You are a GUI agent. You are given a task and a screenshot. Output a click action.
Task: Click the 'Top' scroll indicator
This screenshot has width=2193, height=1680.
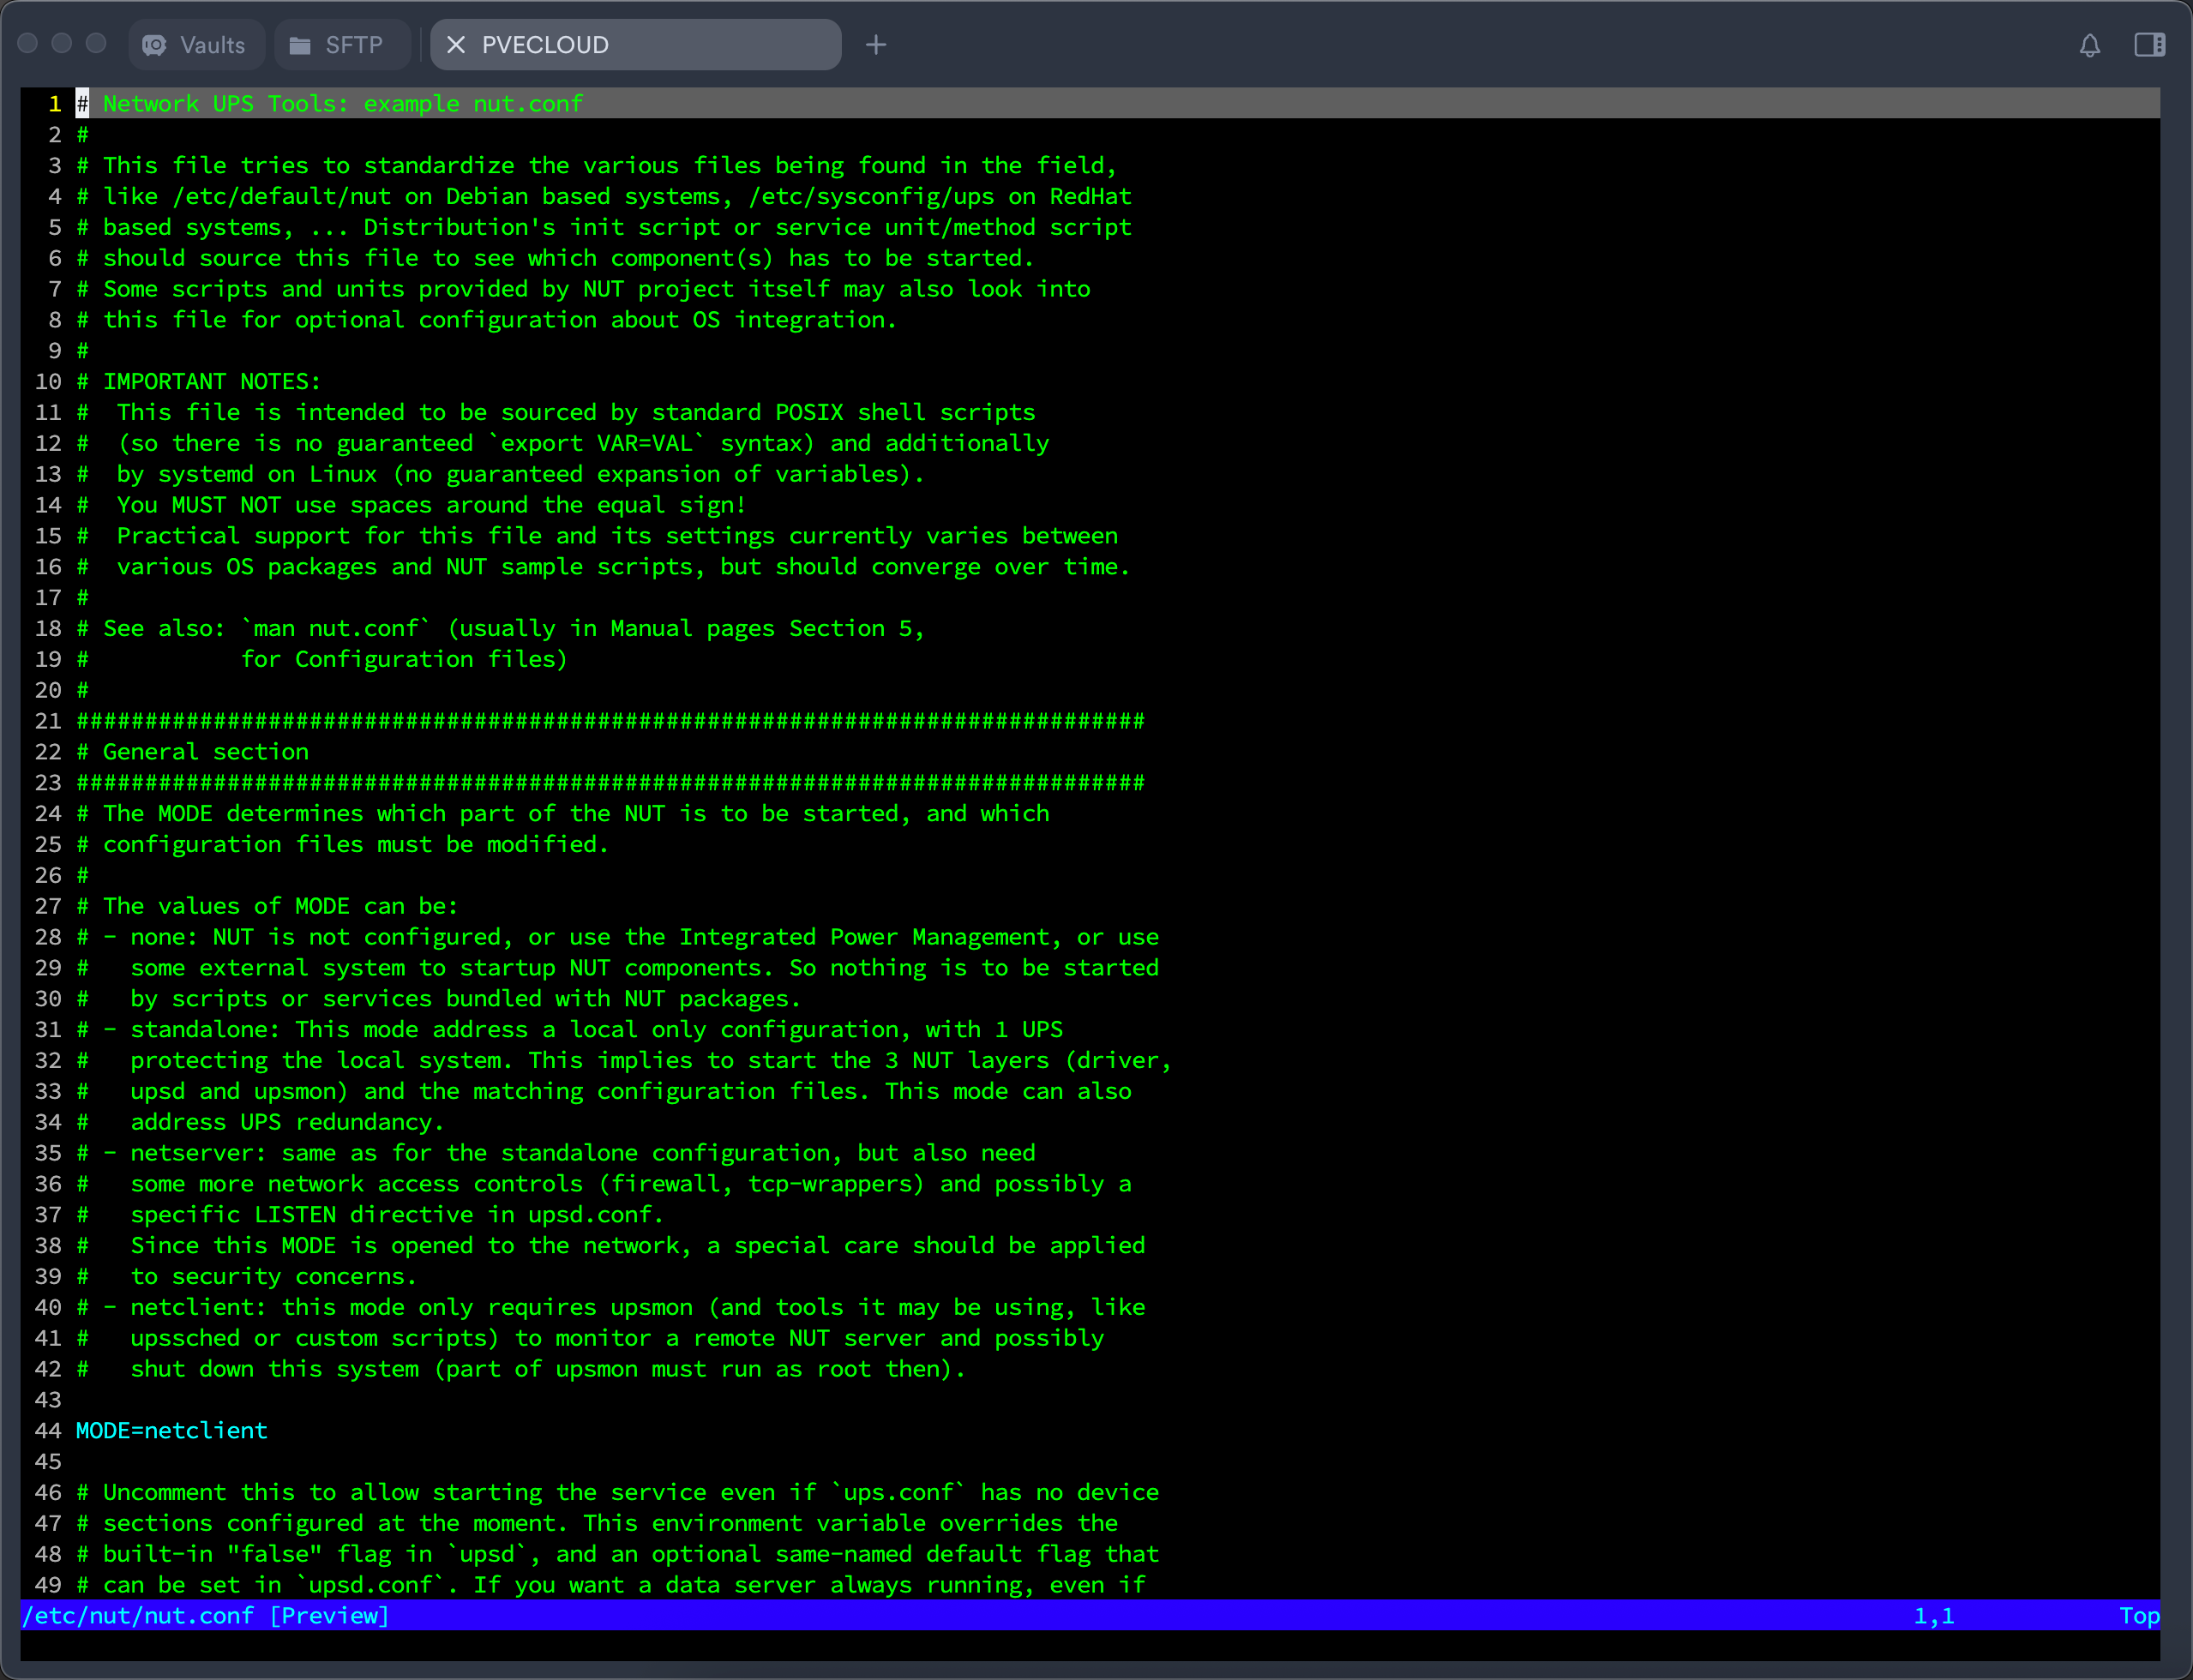(2139, 1616)
